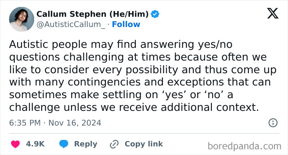
Task: Click the tweet line starting 'Autistic people may'
Action: (x=121, y=45)
